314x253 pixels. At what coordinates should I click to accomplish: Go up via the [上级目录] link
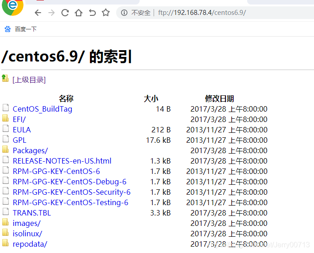coord(29,80)
